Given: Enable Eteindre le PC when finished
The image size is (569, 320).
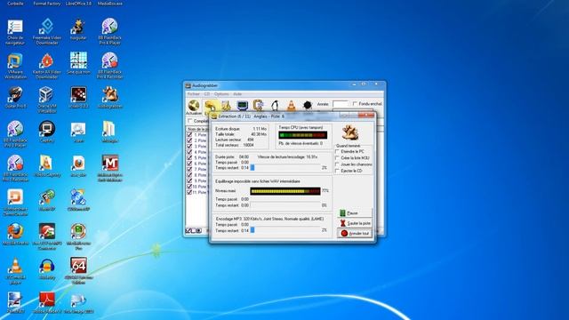Looking at the screenshot, I should point(337,151).
